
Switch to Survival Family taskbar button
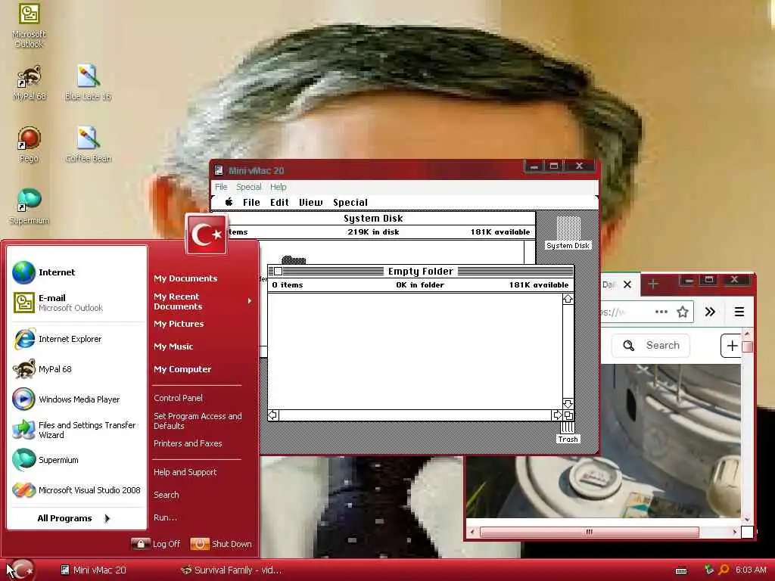tap(232, 570)
